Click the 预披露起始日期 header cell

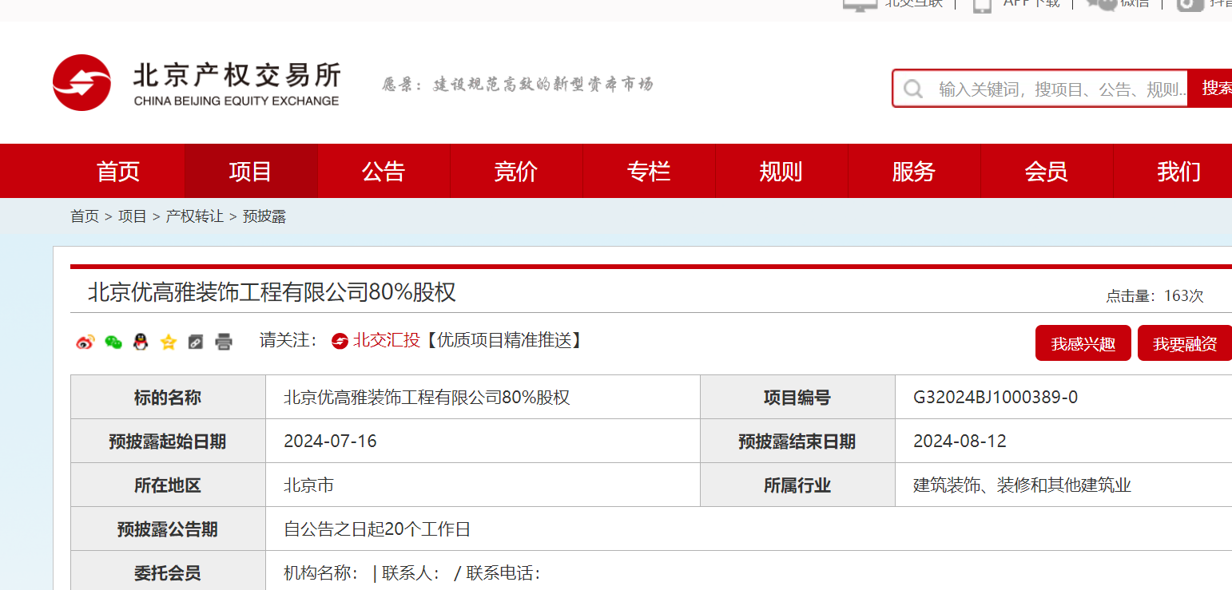(168, 441)
